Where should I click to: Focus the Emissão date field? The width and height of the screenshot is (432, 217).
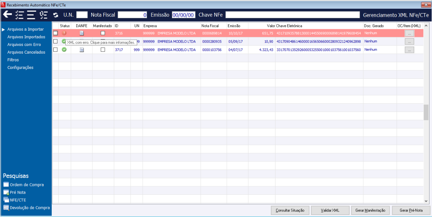coord(184,15)
